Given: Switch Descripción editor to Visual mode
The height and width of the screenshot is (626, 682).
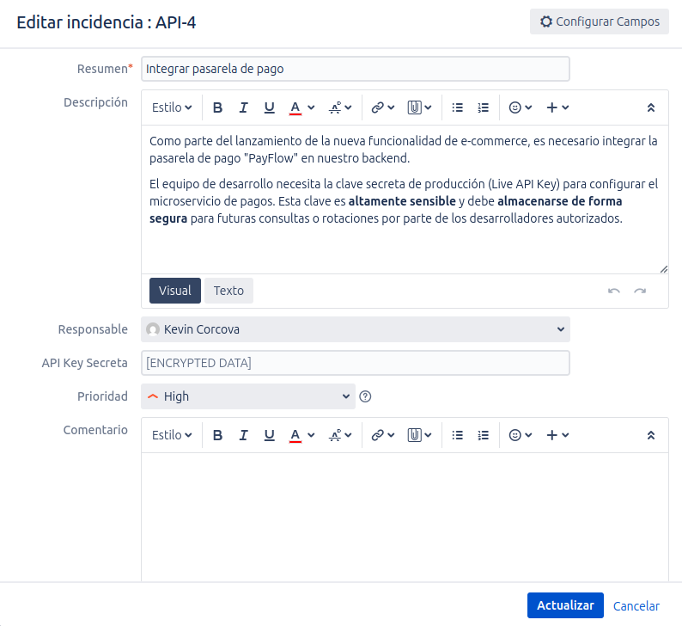Looking at the screenshot, I should 175,291.
